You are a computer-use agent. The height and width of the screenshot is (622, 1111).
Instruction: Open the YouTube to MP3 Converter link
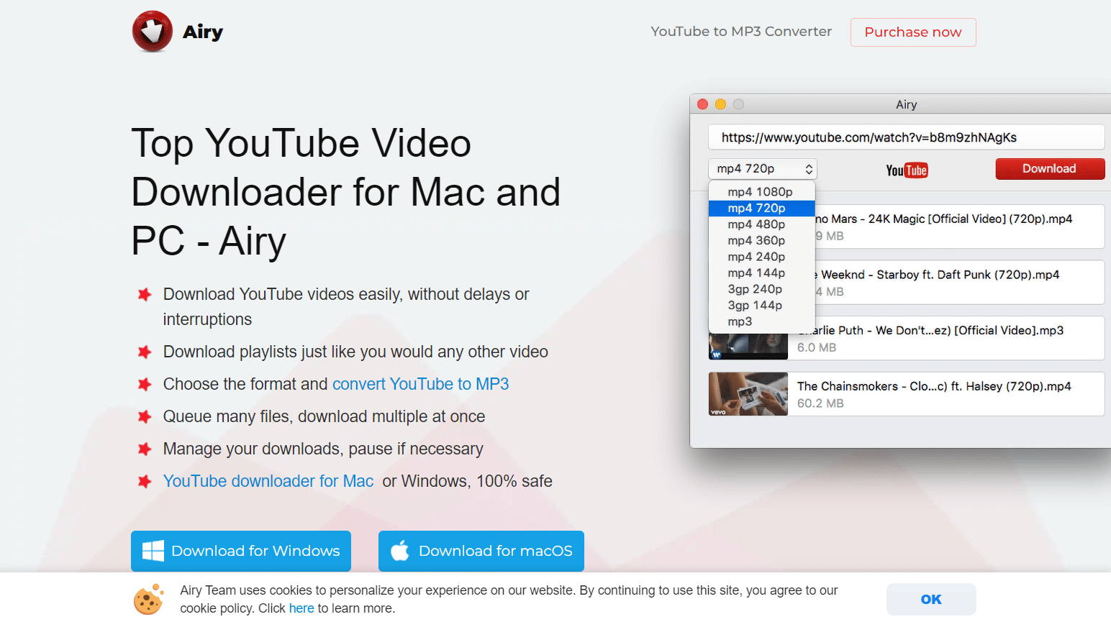point(741,32)
